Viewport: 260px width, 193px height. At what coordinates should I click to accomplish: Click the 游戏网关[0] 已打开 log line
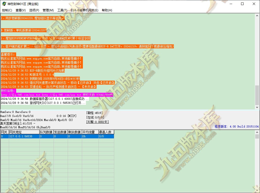click(x=43, y=103)
